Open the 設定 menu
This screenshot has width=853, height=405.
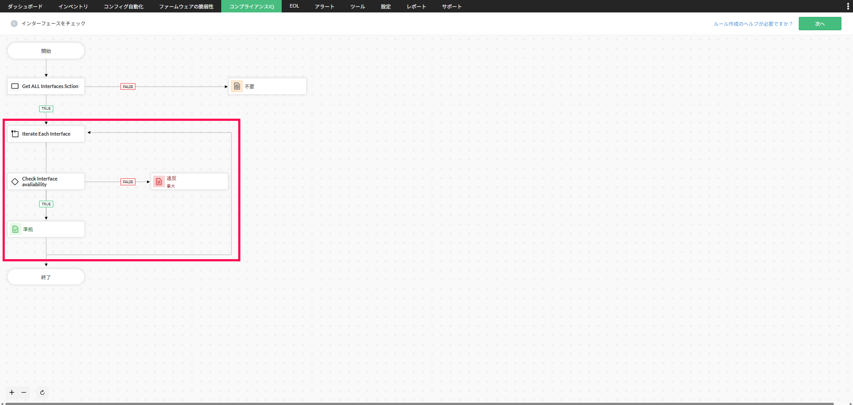point(386,6)
